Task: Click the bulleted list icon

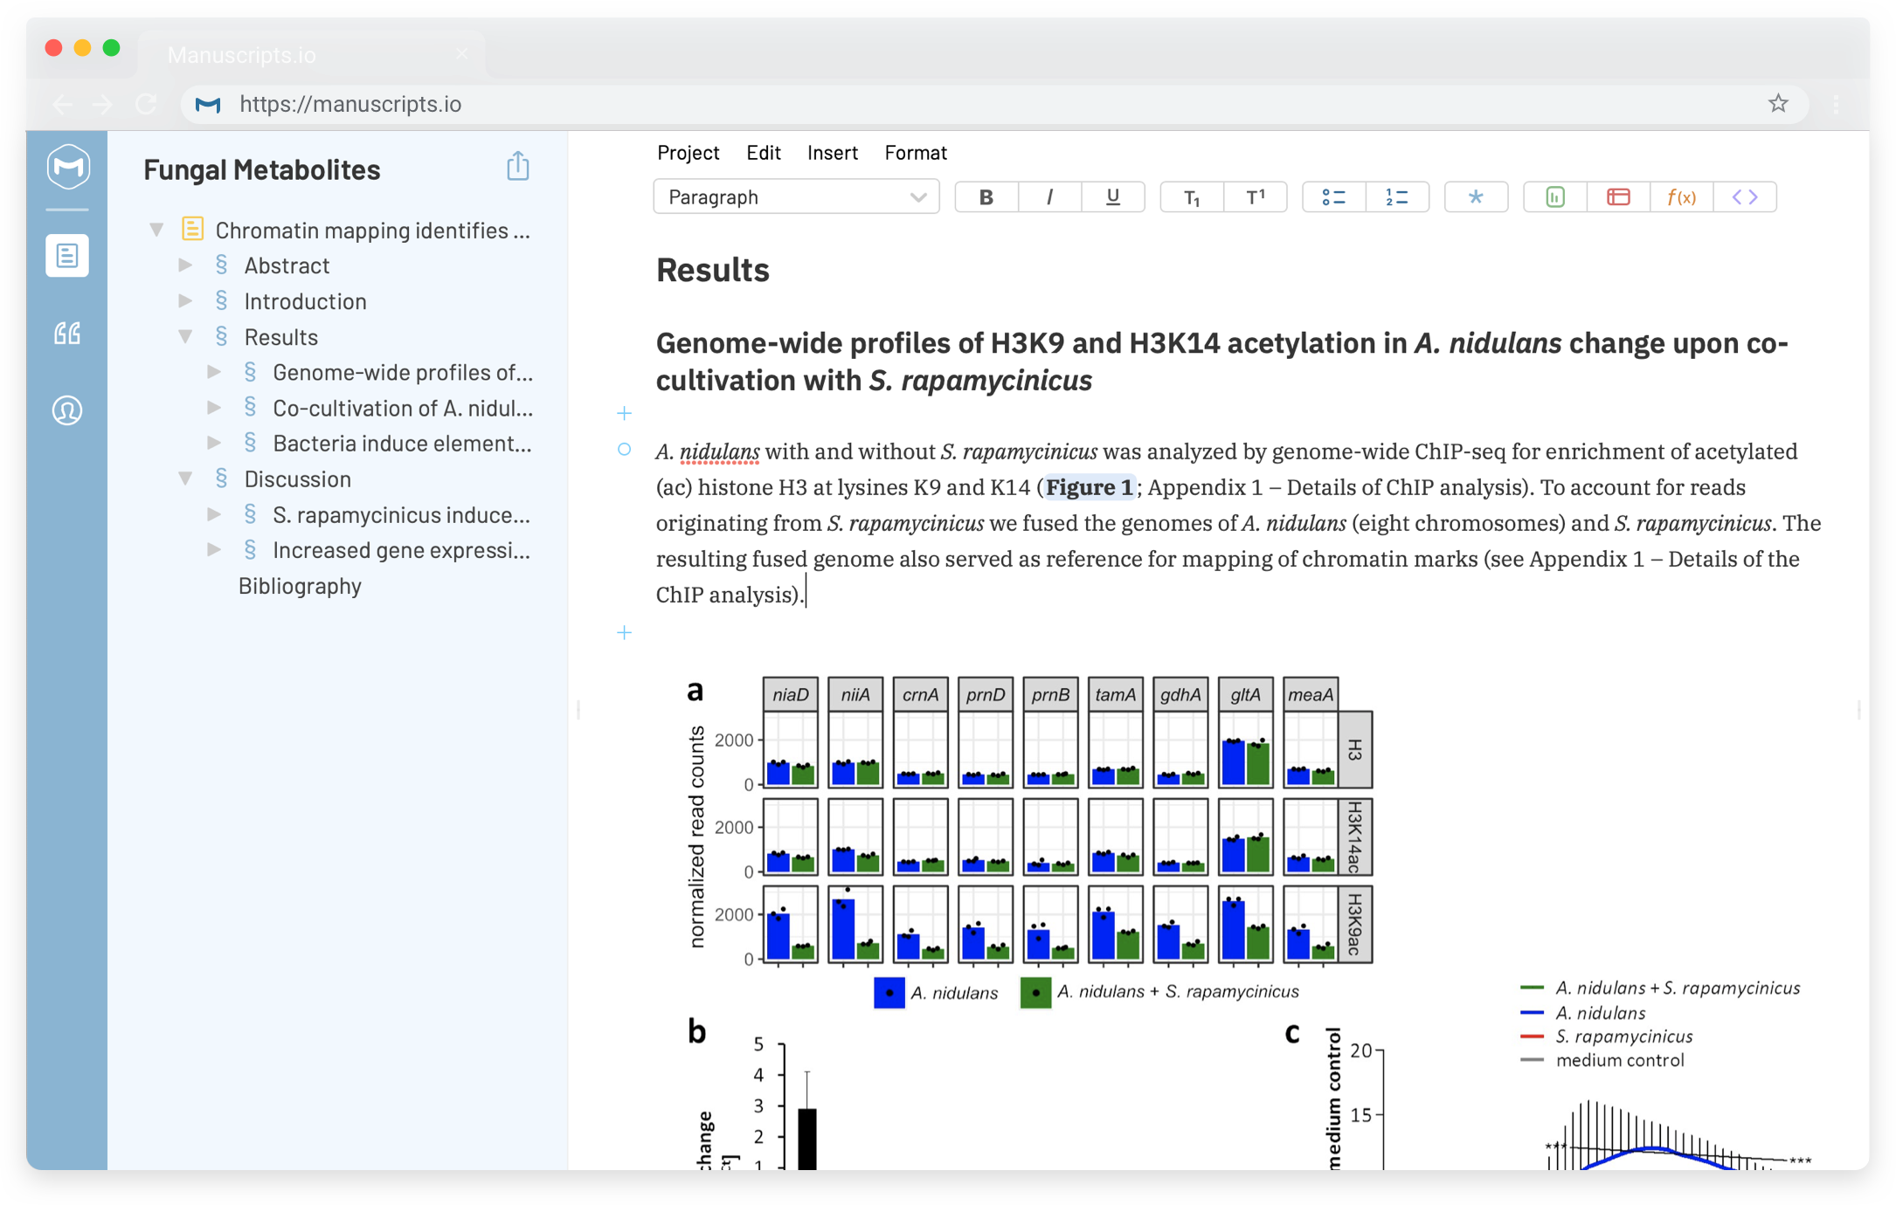Action: pyautogui.click(x=1328, y=197)
